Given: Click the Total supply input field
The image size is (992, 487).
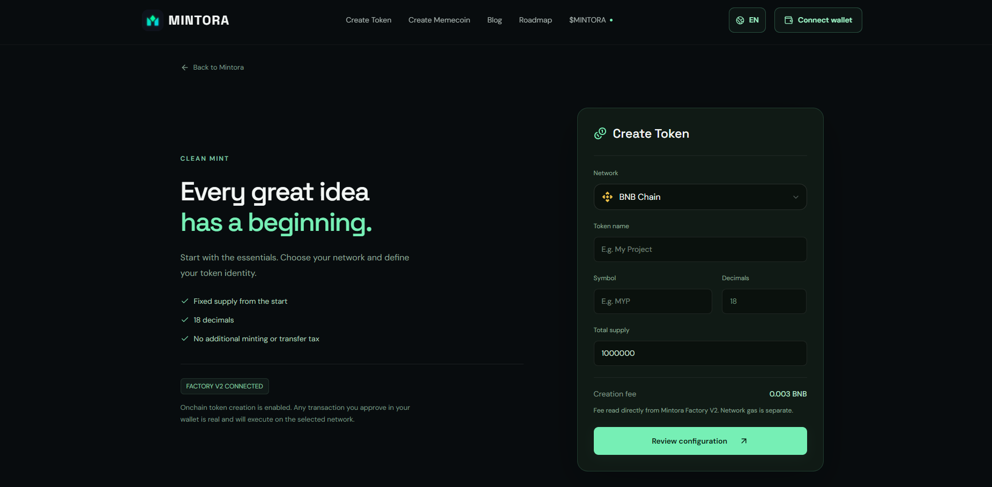Looking at the screenshot, I should [x=700, y=354].
